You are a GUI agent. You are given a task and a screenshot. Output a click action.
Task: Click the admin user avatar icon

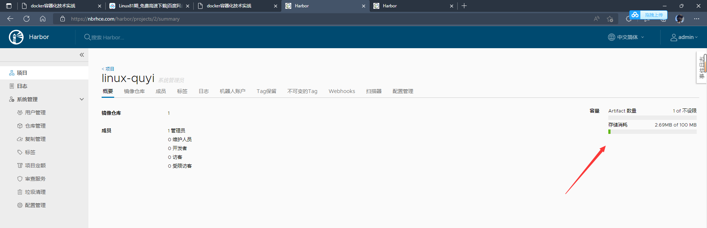[x=674, y=37]
